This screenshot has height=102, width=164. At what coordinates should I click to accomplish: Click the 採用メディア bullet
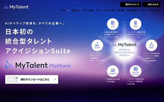tap(96, 56)
